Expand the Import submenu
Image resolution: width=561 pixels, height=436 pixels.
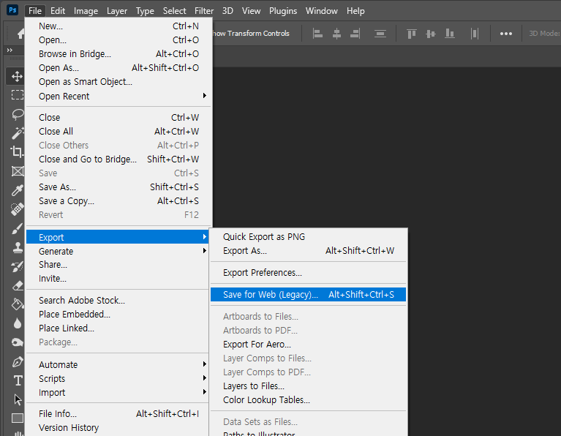[118, 392]
